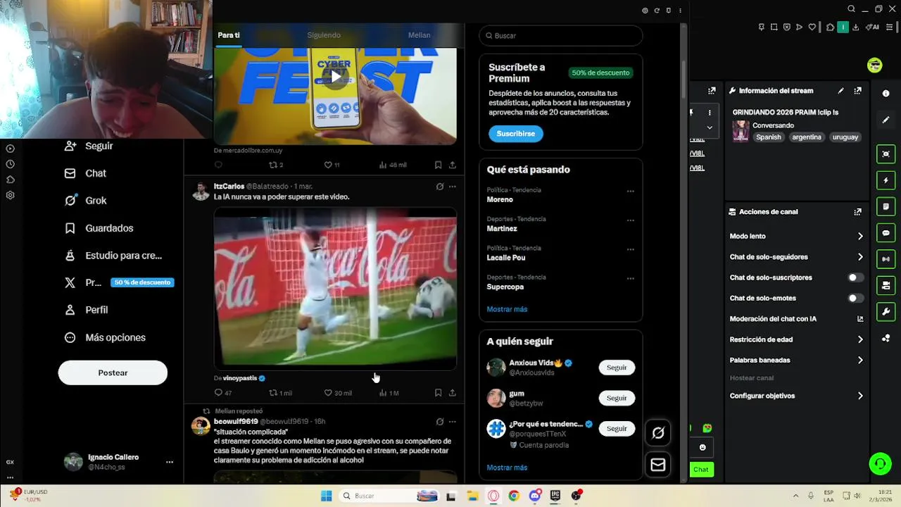Open more options for Moreno trend
This screenshot has height=507, width=901.
click(630, 191)
